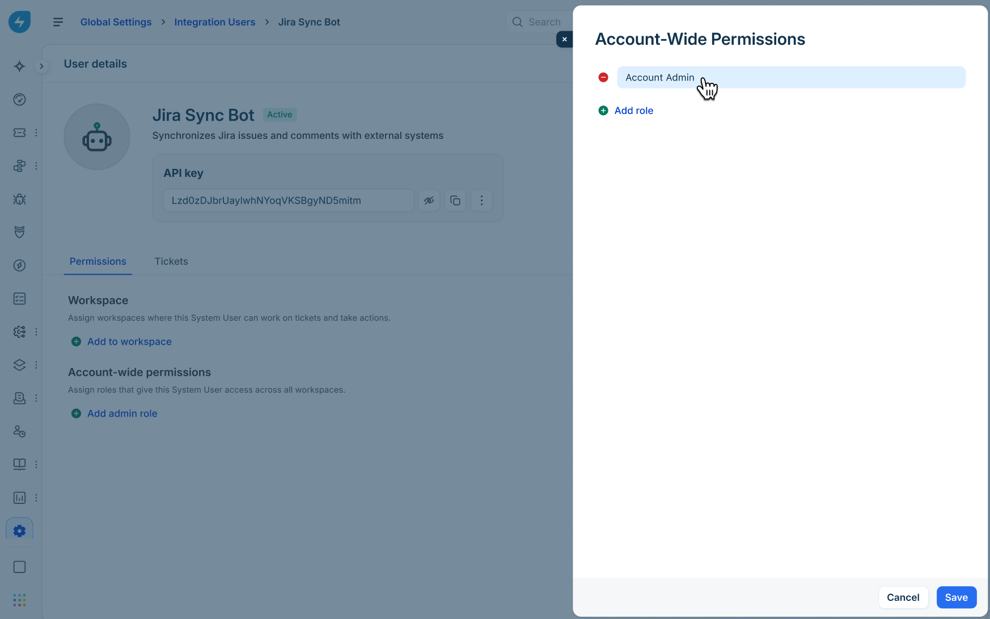Image resolution: width=990 pixels, height=619 pixels.
Task: Switch to the Permissions tab
Action: [98, 261]
